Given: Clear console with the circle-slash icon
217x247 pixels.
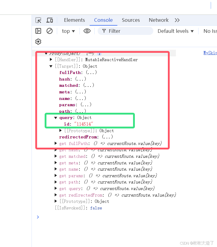Looking at the screenshot, I should pos(49,31).
